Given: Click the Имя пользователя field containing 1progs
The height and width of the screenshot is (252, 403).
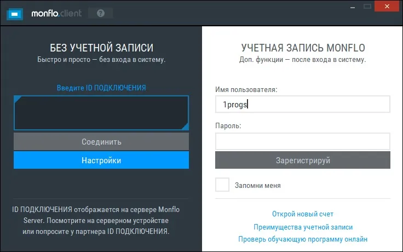Looking at the screenshot, I should (302, 104).
